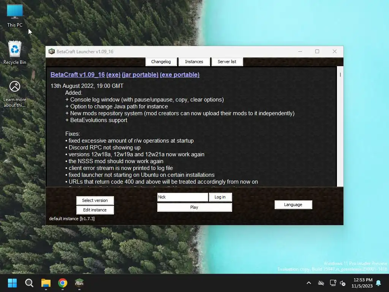Viewport: 389px width, 292px height.
Task: Open the Windows Start menu
Action: pos(12,283)
